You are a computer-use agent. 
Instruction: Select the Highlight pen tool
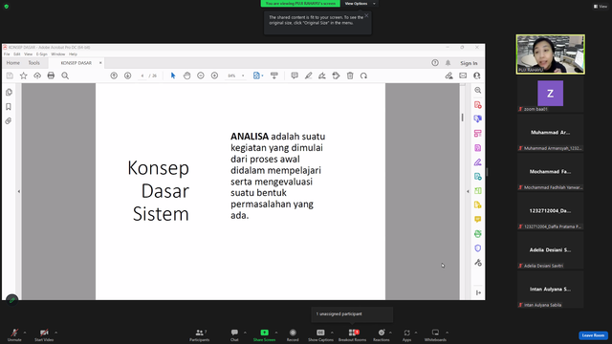[308, 75]
